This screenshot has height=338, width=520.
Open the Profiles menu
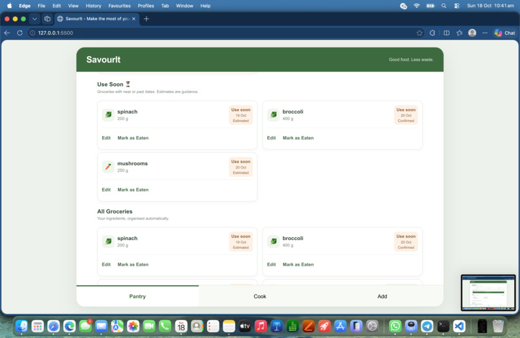(146, 6)
